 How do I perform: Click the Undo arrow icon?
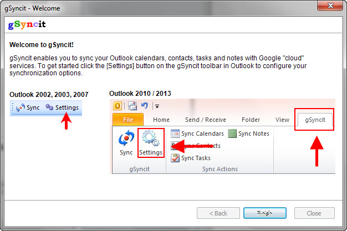145,106
